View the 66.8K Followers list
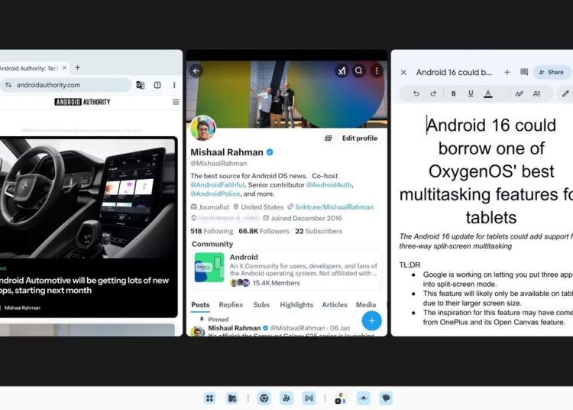Screen dimensions: 573x410 point(264,231)
